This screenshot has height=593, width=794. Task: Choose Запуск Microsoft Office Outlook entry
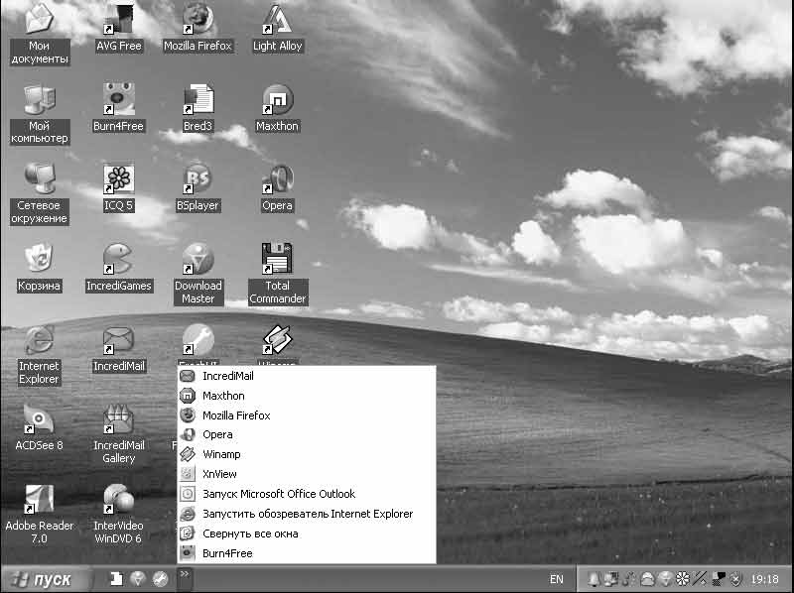(x=307, y=494)
